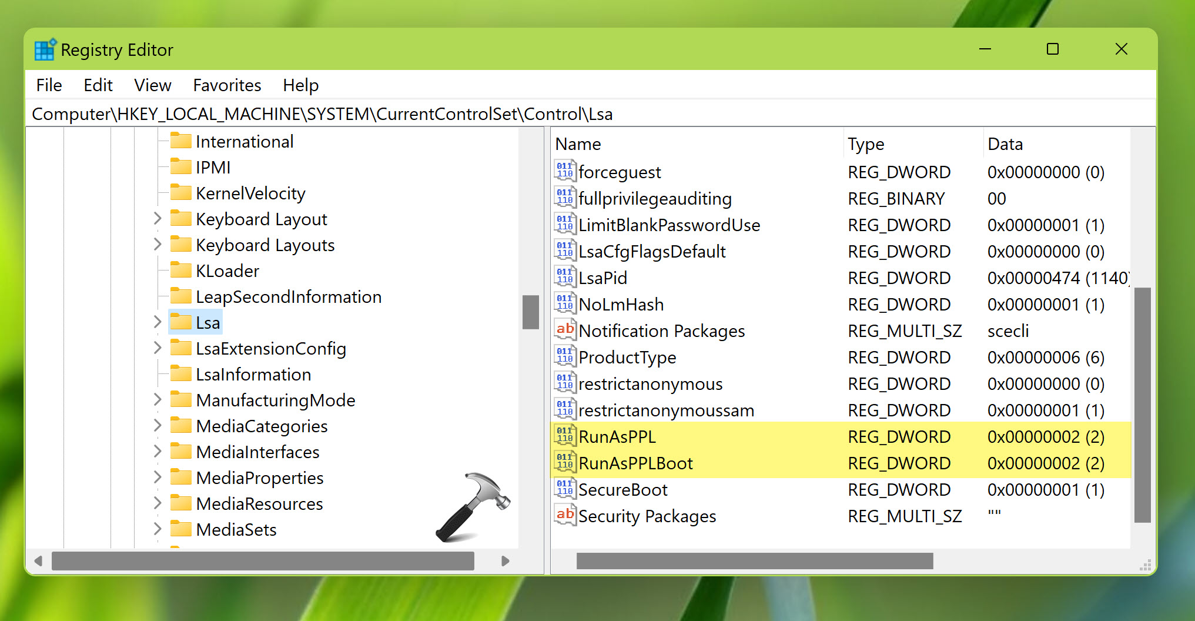Click the RunAsPPL DWORD value icon
Screen dimensions: 1195x621
coord(564,436)
